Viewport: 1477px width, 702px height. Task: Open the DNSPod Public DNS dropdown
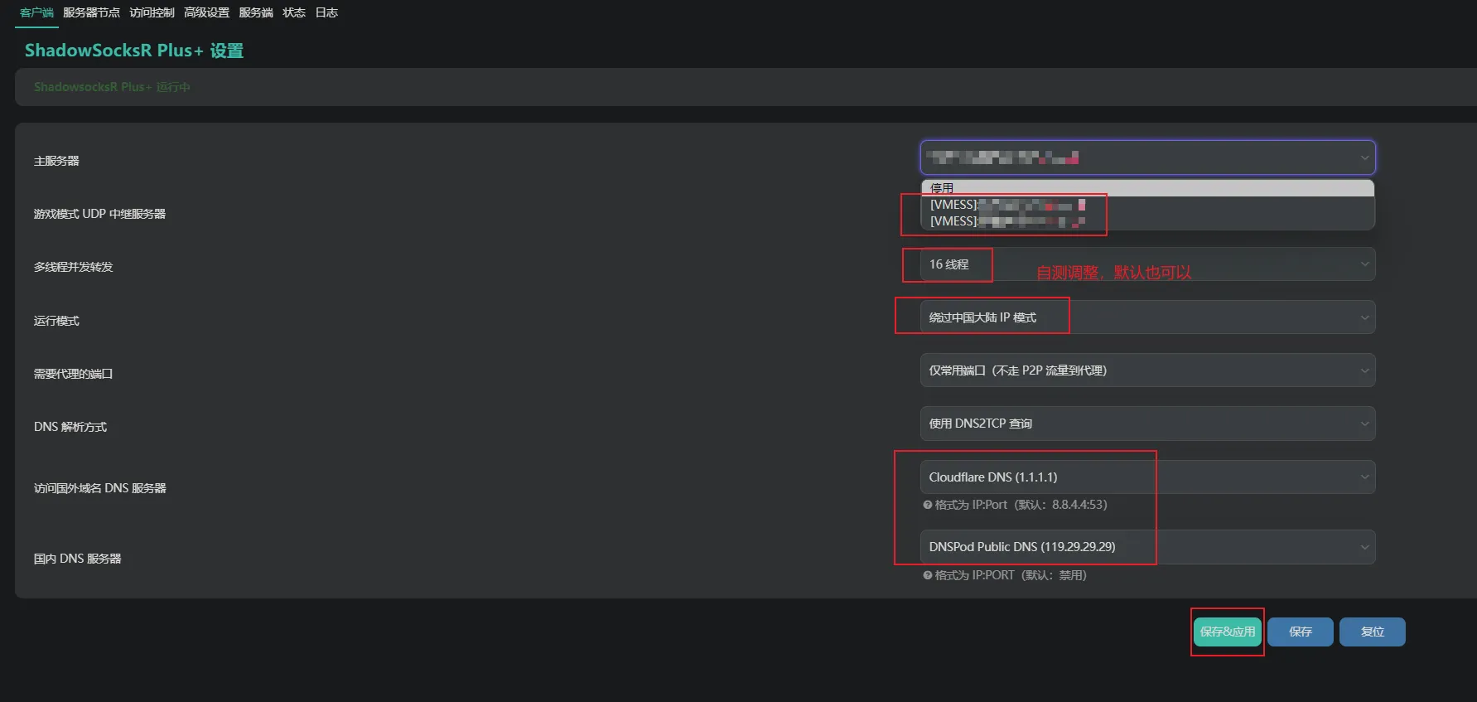(1147, 547)
